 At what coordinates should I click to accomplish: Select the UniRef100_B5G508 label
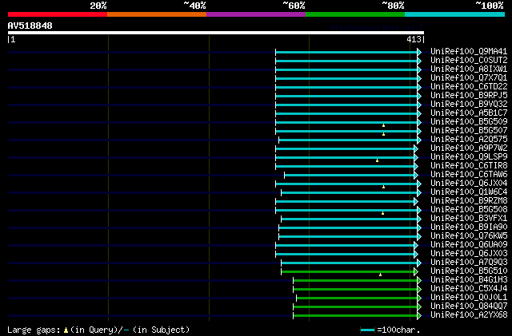point(469,210)
